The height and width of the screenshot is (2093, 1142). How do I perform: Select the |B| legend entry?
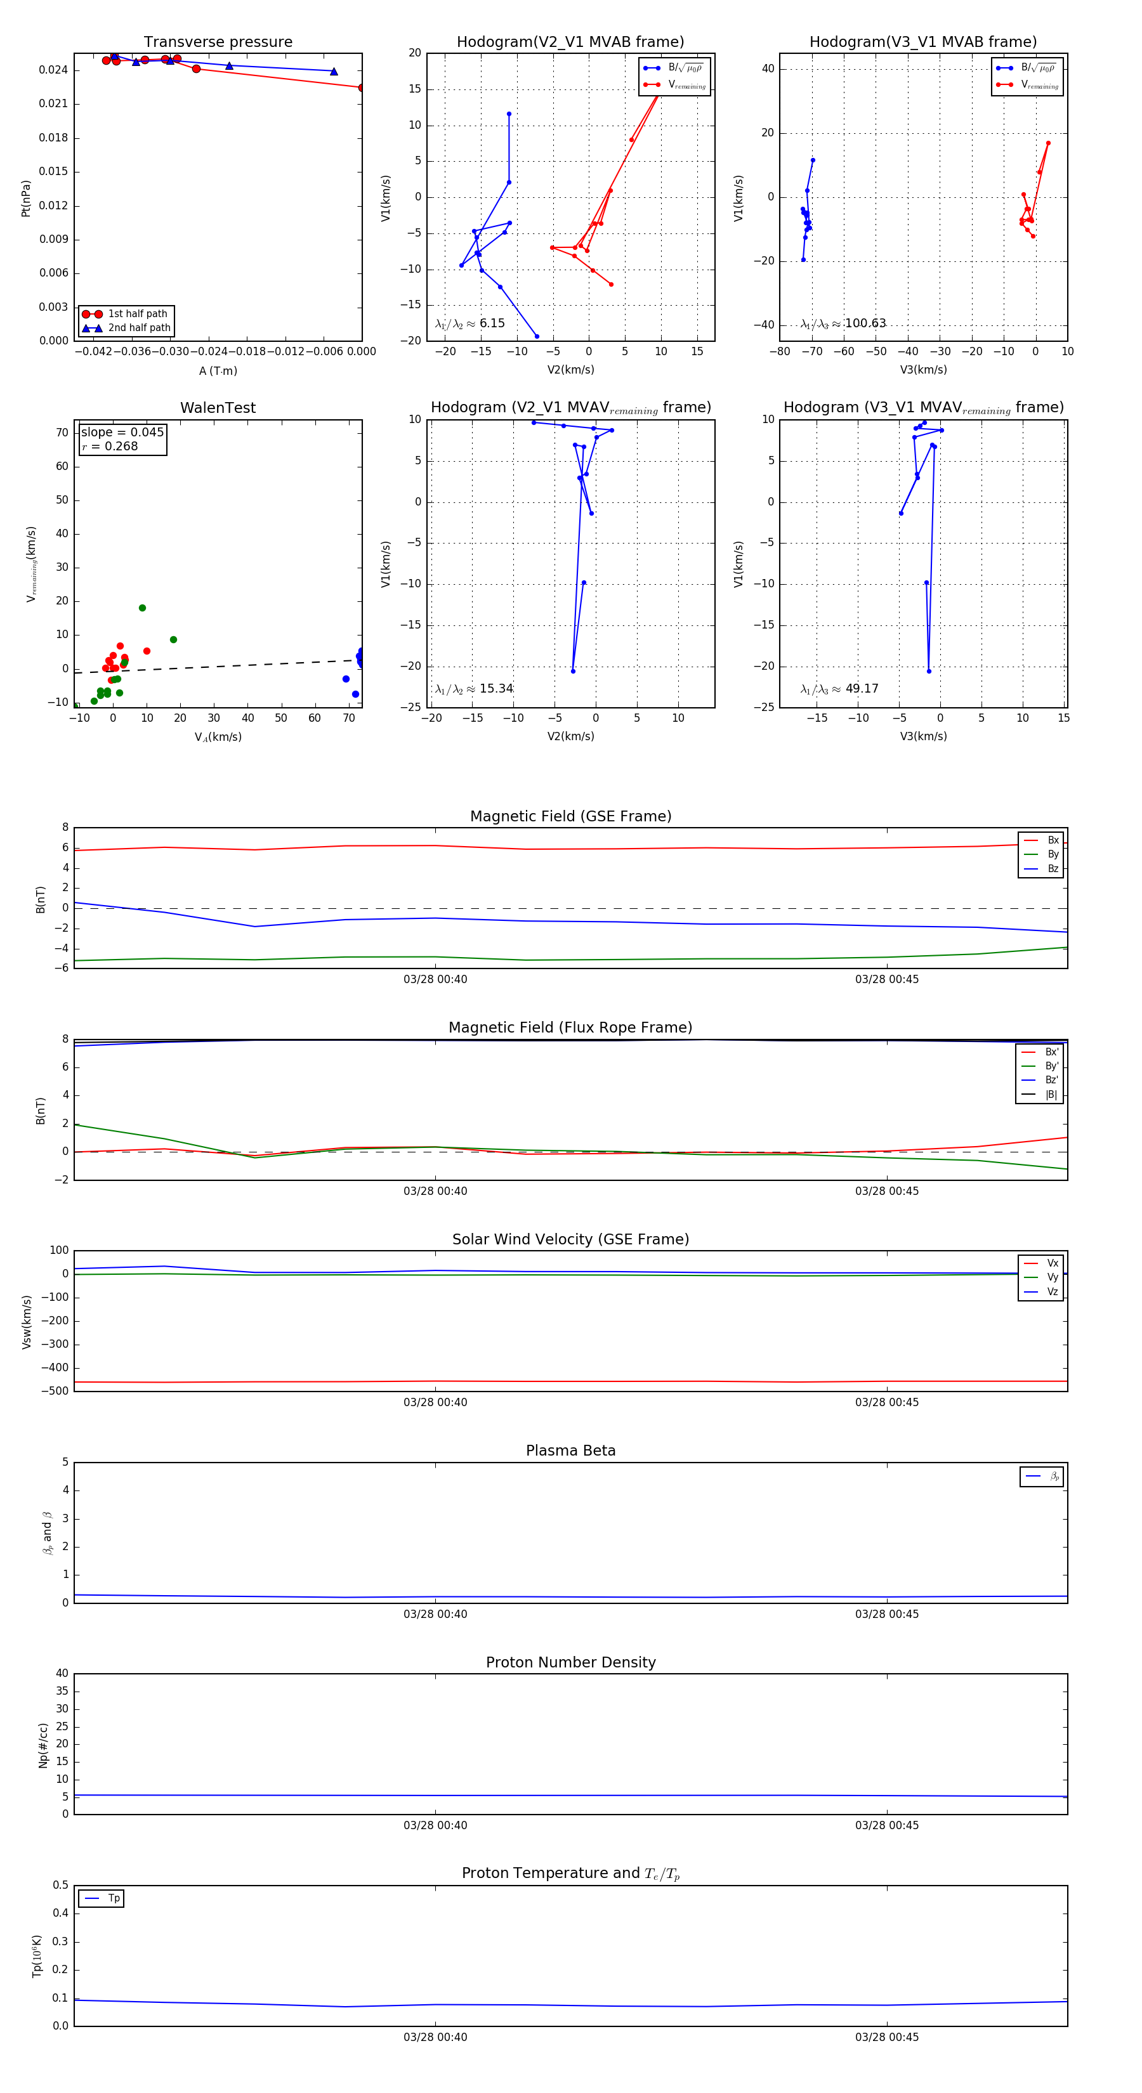point(1040,1095)
